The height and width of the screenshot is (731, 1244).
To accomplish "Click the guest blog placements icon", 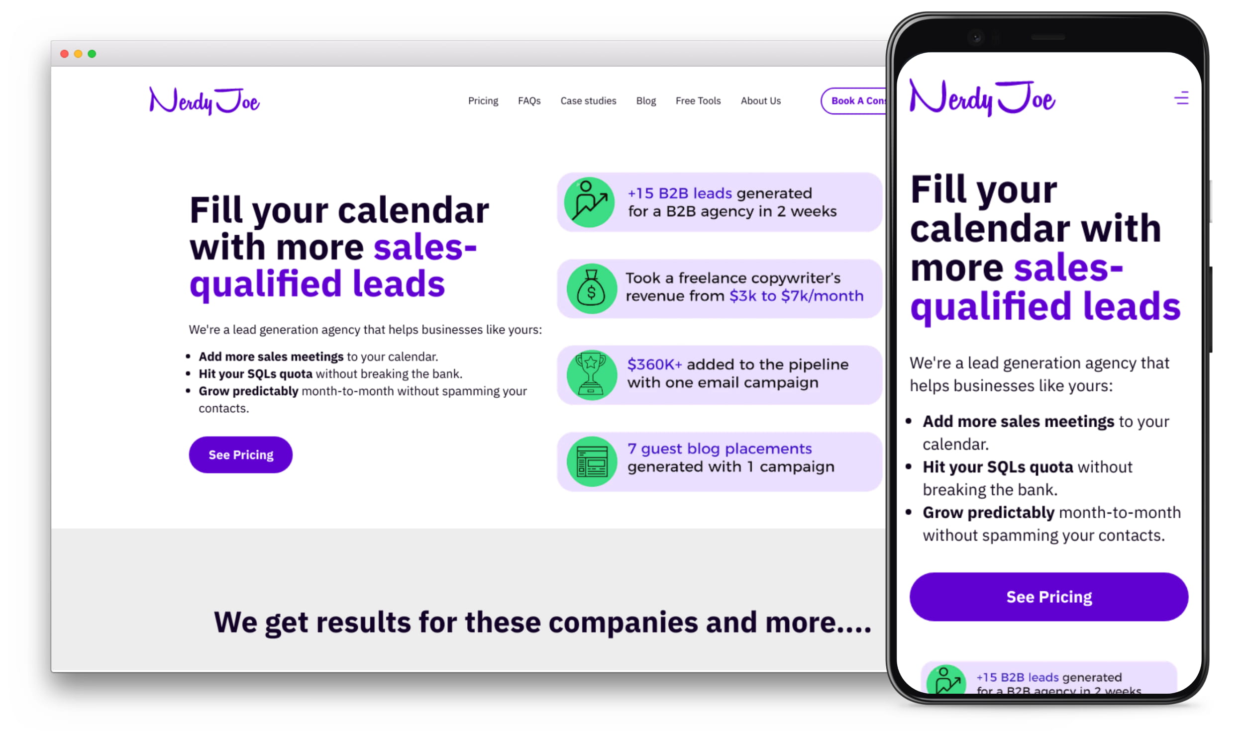I will pos(590,459).
